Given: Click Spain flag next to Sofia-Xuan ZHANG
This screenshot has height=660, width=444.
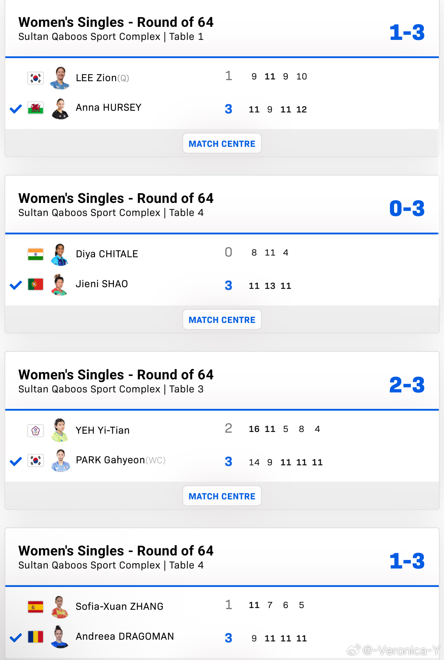Looking at the screenshot, I should click(x=35, y=607).
